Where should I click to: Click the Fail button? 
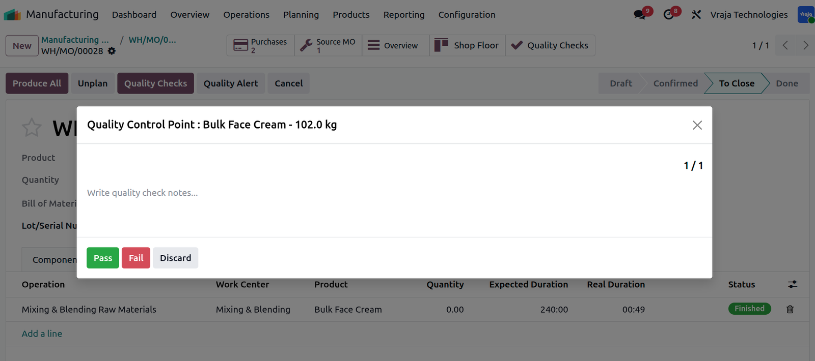pos(136,258)
